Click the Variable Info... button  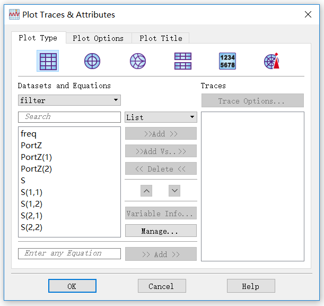coord(161,213)
